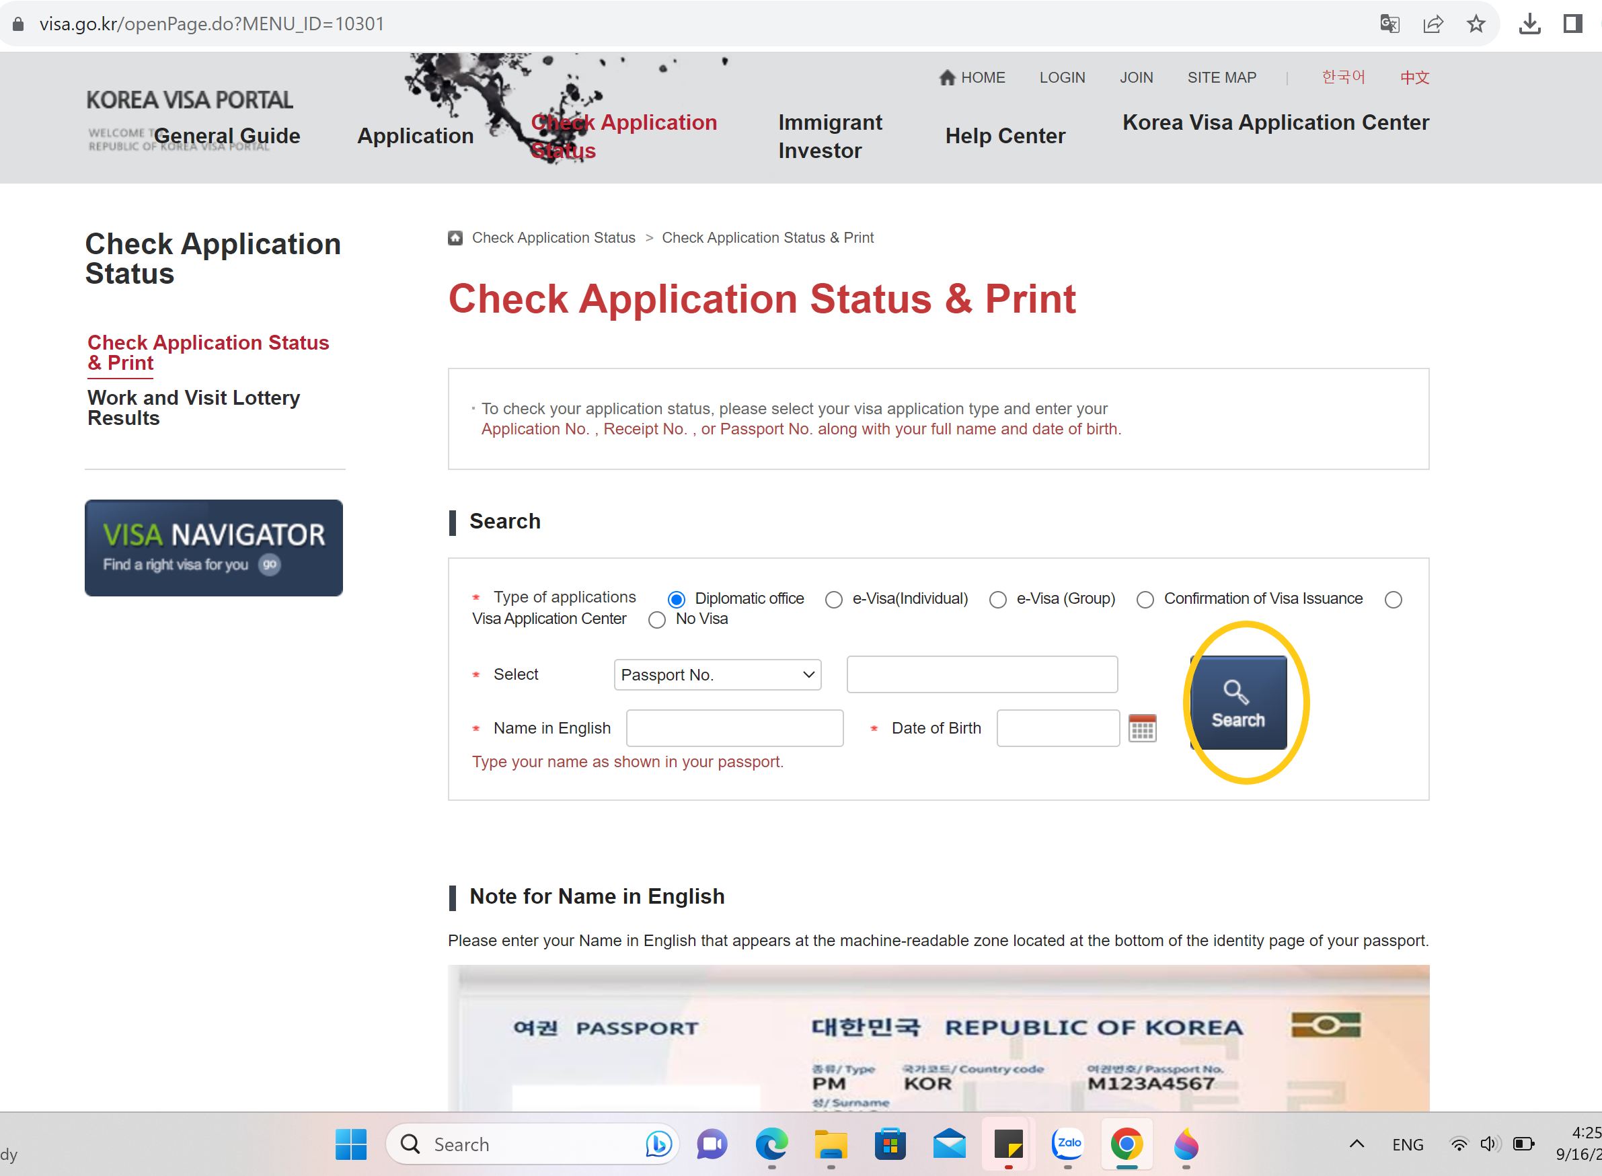Show hidden system tray icons chevron

coord(1357,1144)
